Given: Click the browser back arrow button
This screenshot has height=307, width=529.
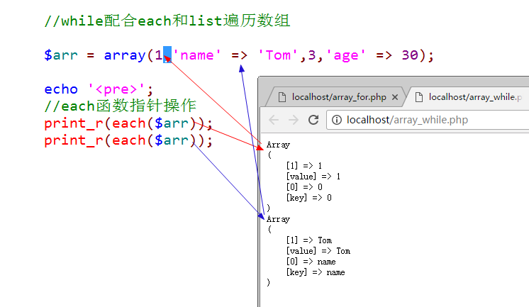Looking at the screenshot, I should tap(274, 120).
